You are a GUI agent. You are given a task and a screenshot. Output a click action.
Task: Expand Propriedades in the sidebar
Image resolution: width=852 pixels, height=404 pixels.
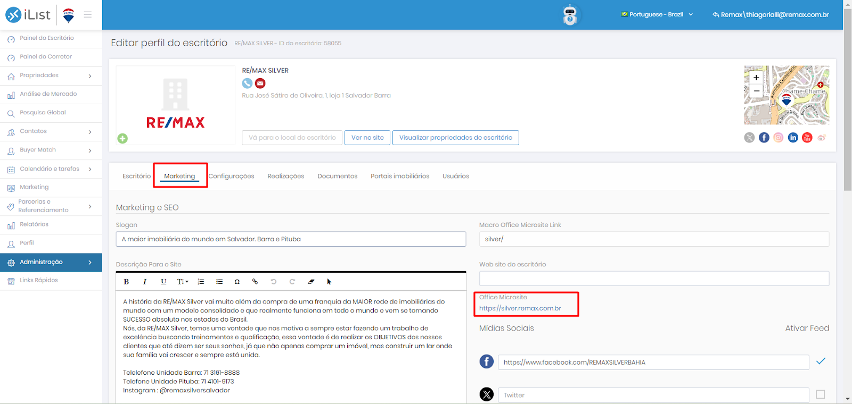point(89,76)
